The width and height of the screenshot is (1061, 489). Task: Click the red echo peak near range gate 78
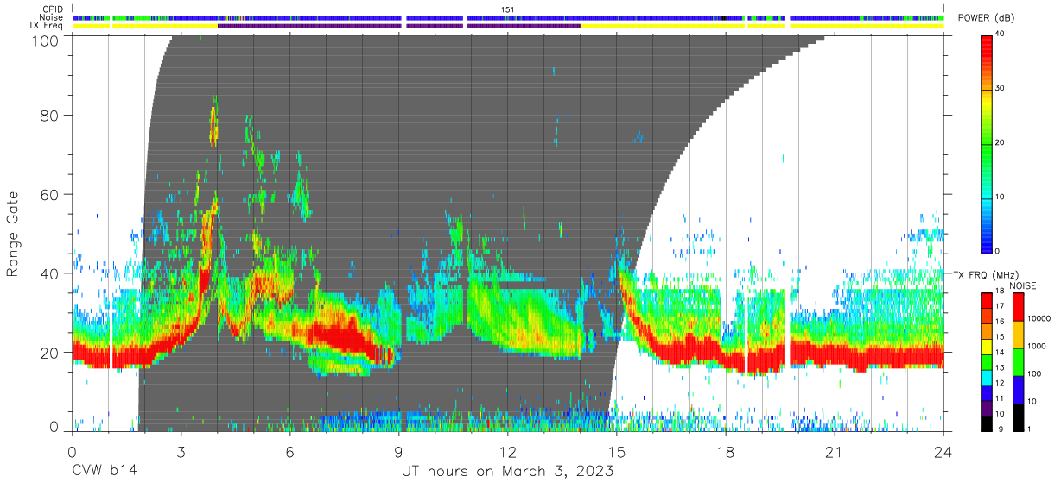point(213,127)
